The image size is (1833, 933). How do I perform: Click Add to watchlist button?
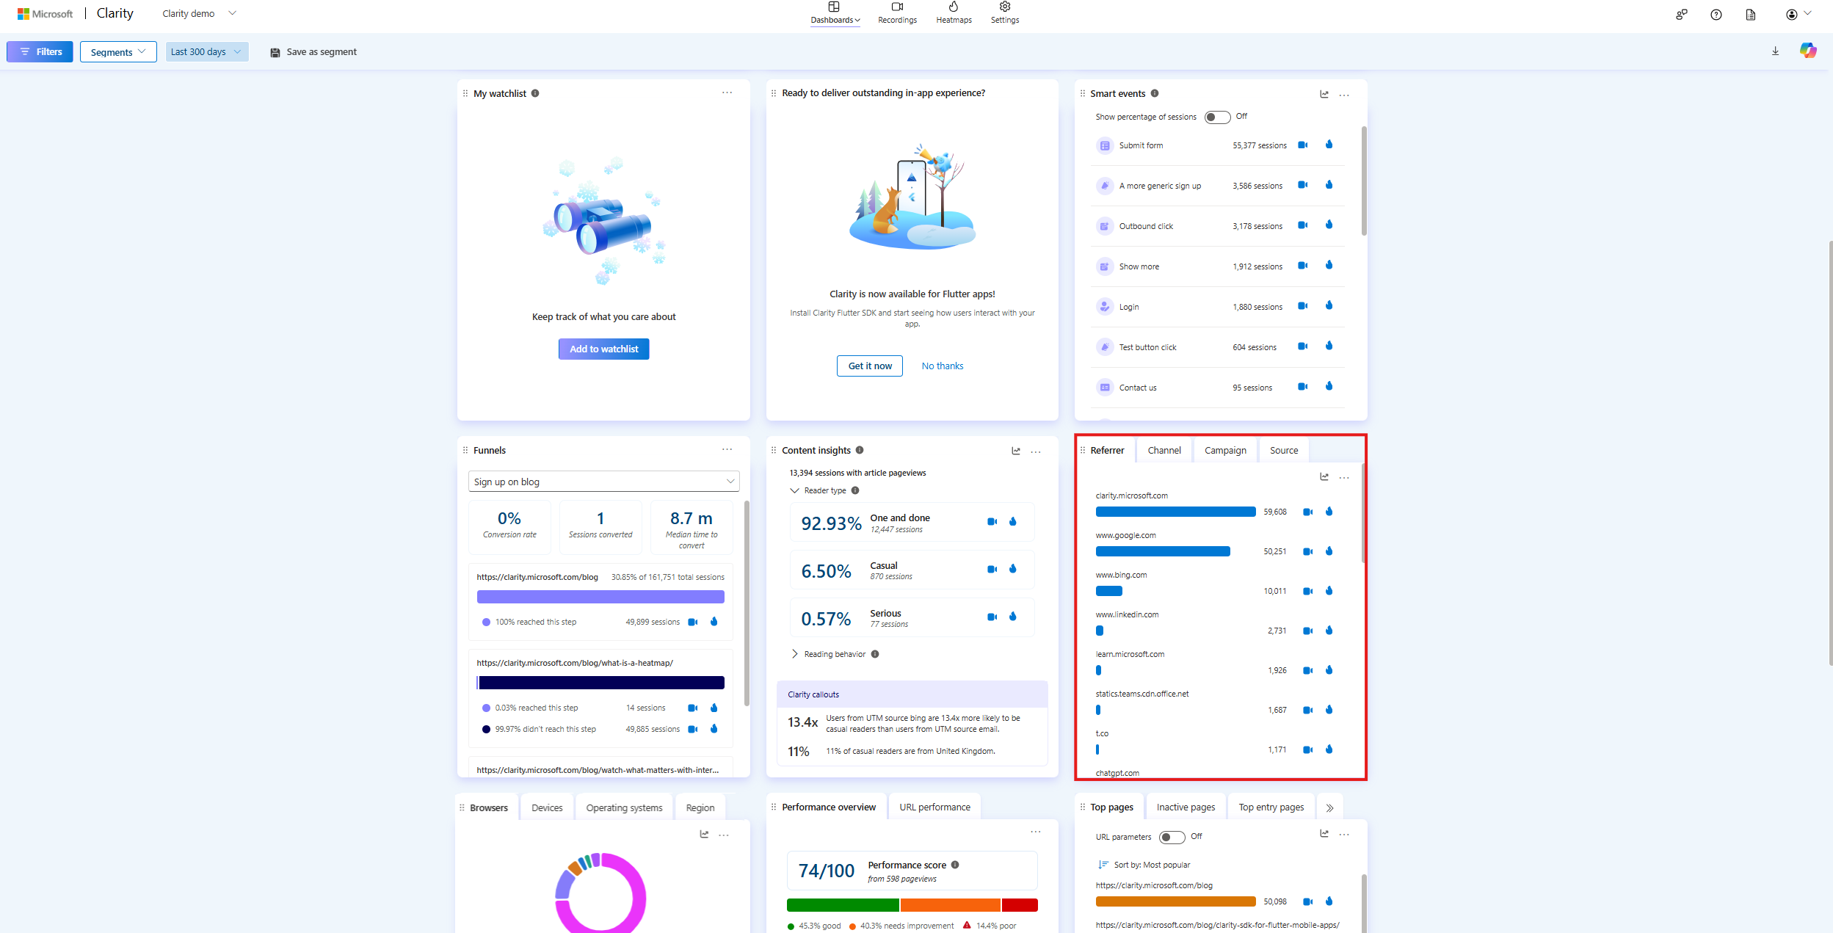pos(603,349)
